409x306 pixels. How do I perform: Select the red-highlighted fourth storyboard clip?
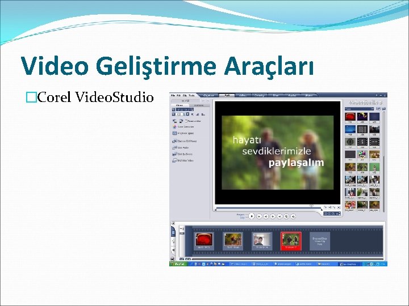coord(291,241)
